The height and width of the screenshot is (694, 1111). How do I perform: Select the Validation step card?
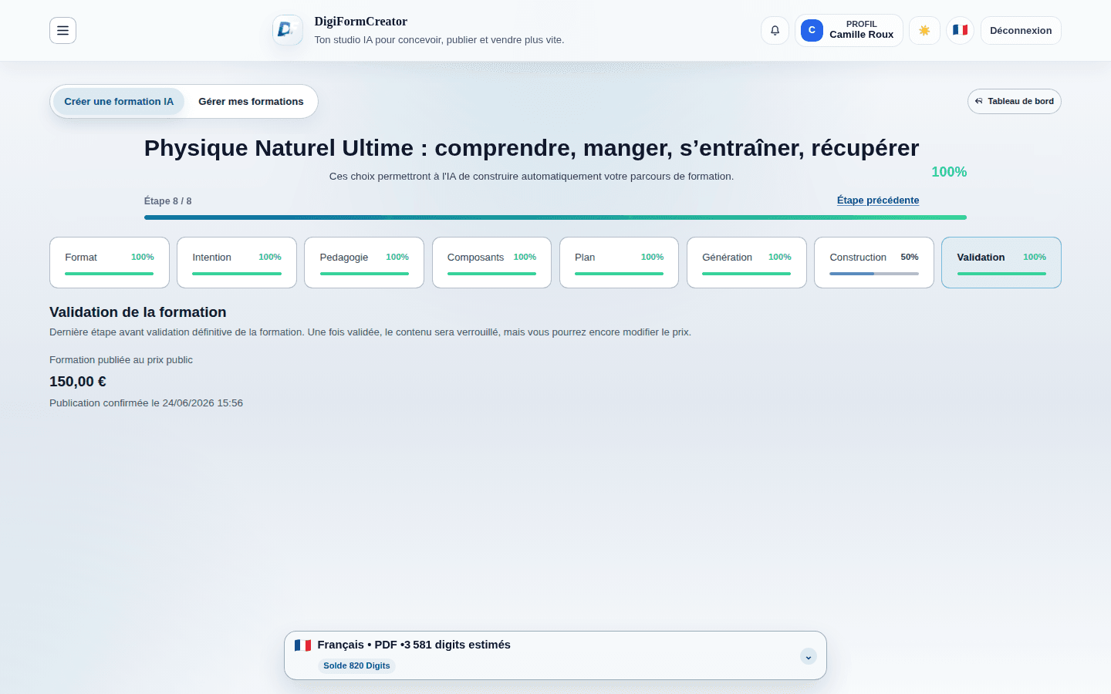coord(1001,262)
